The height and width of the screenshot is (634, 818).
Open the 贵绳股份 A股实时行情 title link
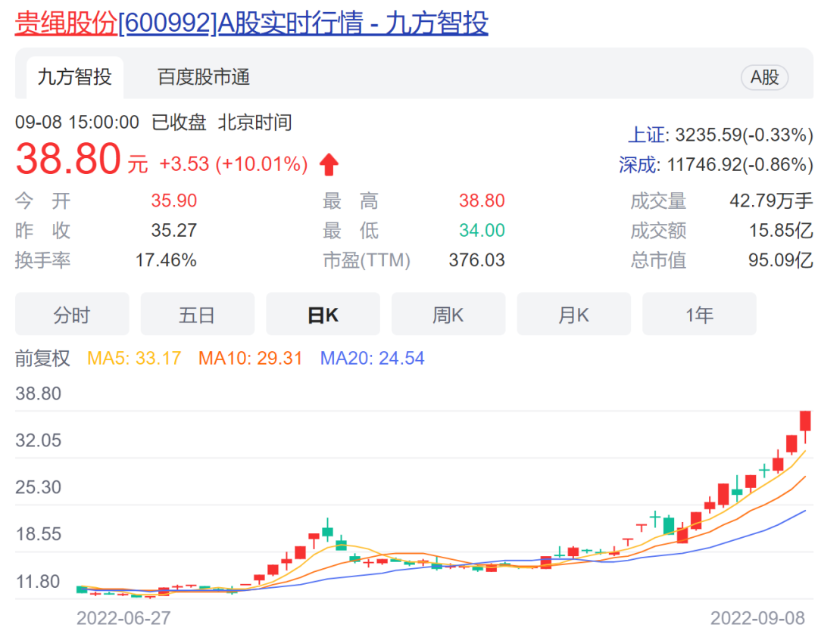click(251, 23)
